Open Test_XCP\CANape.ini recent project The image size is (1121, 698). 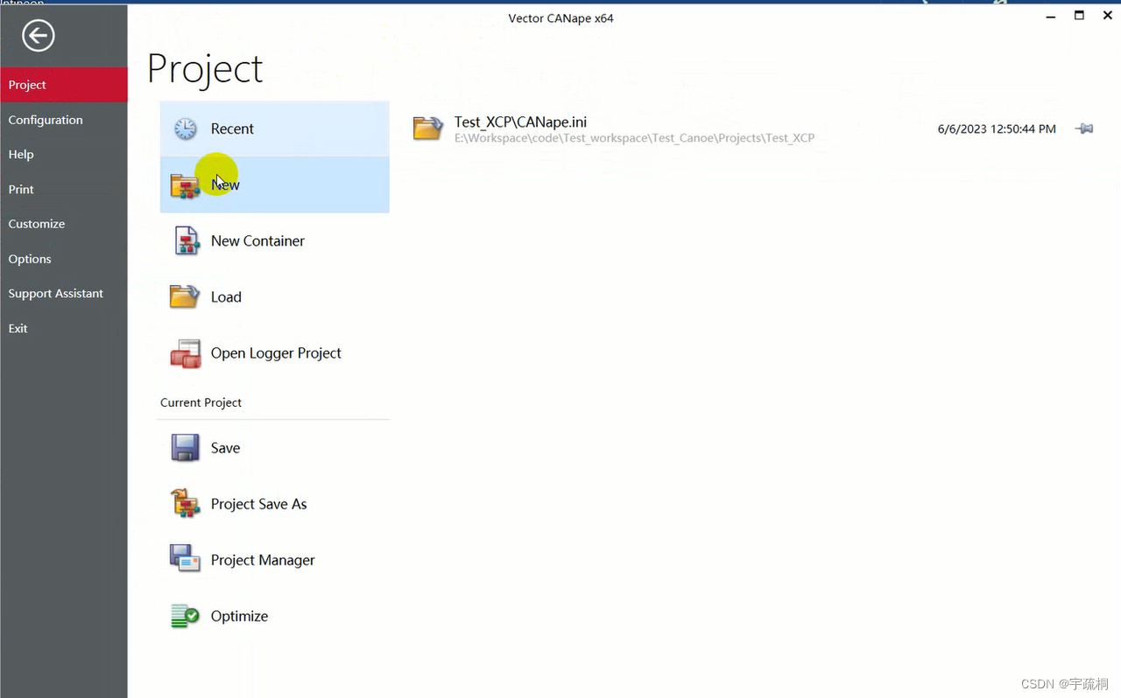pyautogui.click(x=520, y=122)
